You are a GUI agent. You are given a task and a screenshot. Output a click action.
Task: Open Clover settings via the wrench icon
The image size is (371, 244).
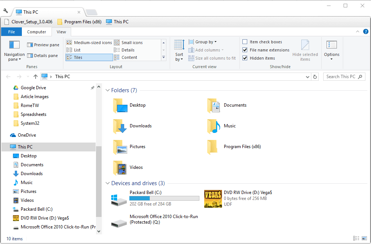pyautogui.click(x=5, y=11)
